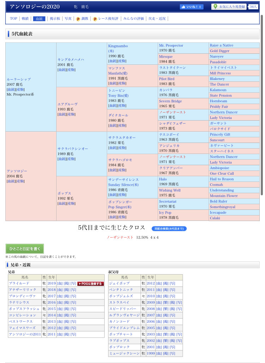
Task: Open sibling アナザーリリック link
Action: coord(23,290)
